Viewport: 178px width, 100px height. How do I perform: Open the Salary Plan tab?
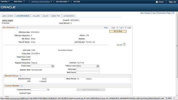56,16
